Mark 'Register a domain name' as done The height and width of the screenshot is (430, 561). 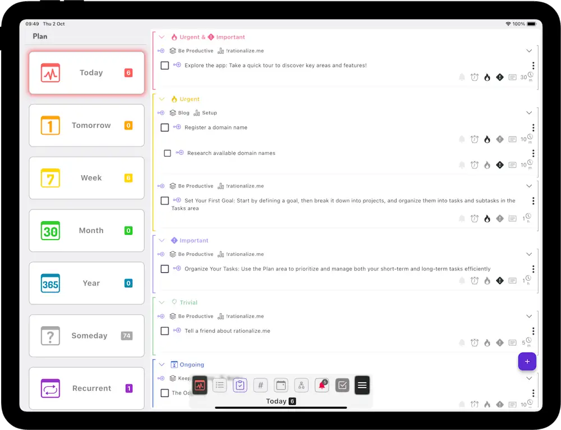tap(165, 127)
